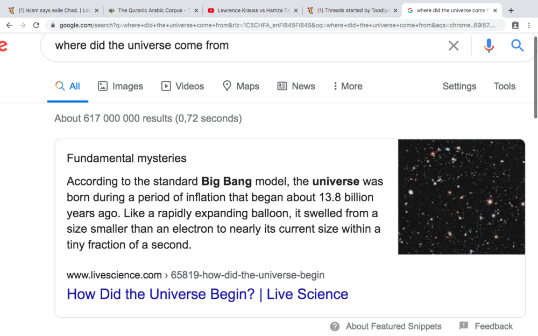Select the All results filter

68,86
